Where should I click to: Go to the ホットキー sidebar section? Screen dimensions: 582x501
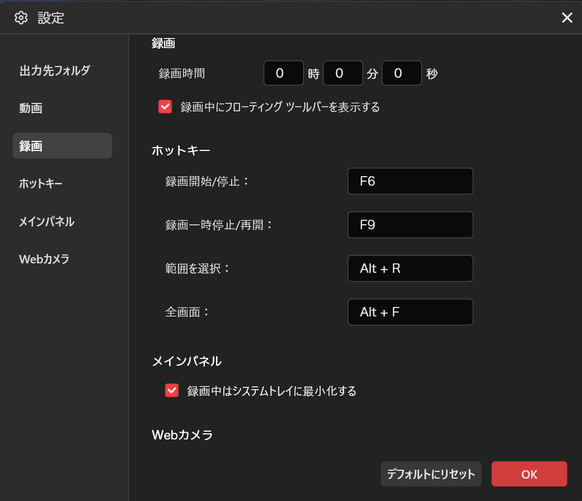click(x=40, y=183)
